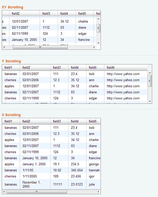Sort Y Scrolling table by field4 header

point(77,67)
